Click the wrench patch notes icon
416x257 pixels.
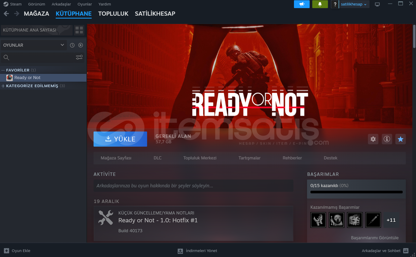pyautogui.click(x=106, y=218)
